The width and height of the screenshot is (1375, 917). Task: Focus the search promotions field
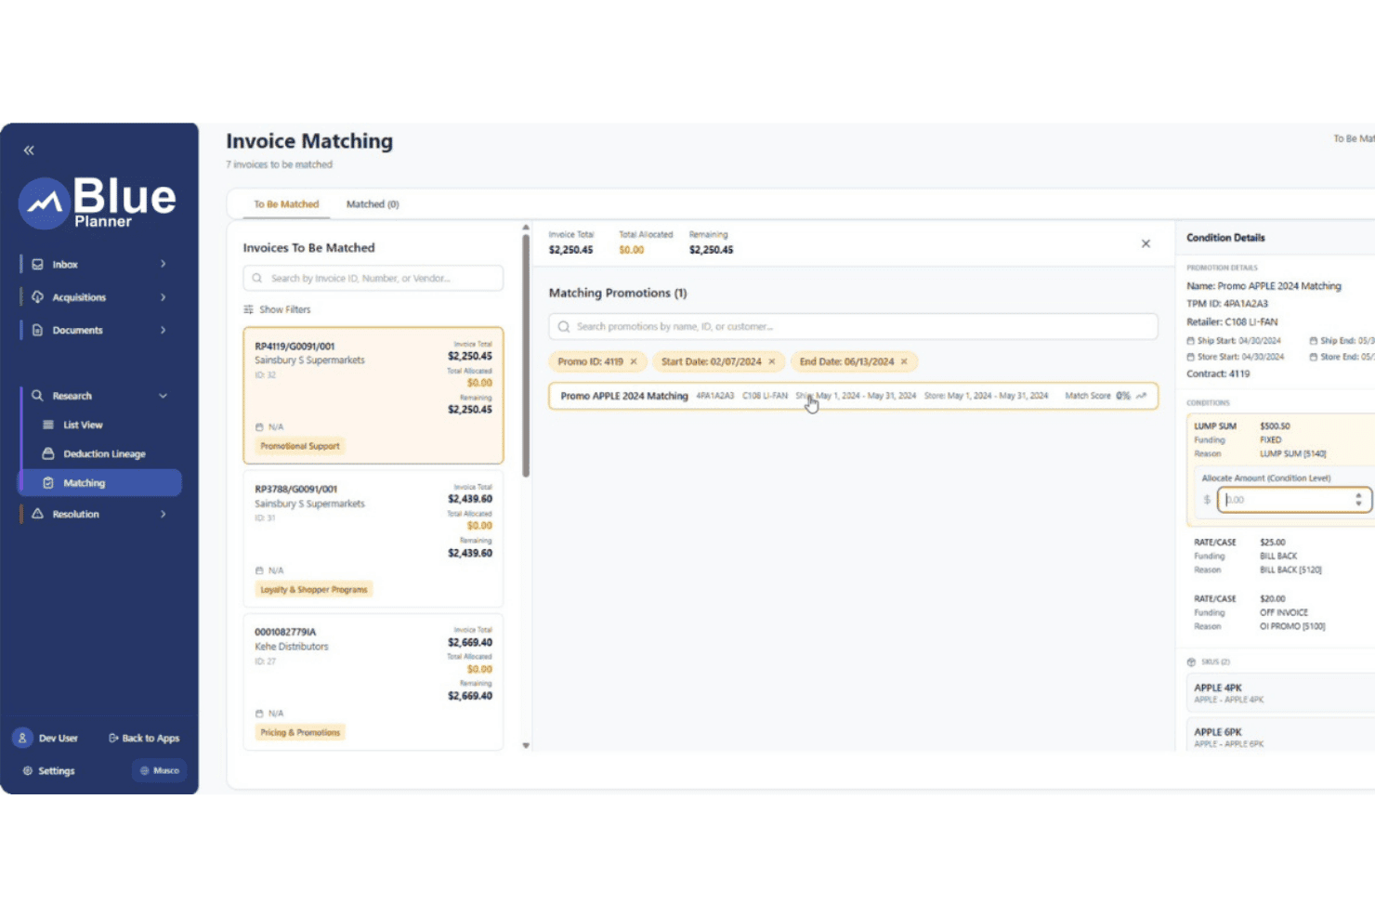click(x=853, y=326)
